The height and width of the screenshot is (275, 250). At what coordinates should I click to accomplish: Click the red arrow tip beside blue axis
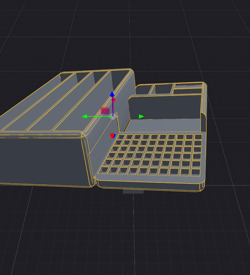click(114, 100)
